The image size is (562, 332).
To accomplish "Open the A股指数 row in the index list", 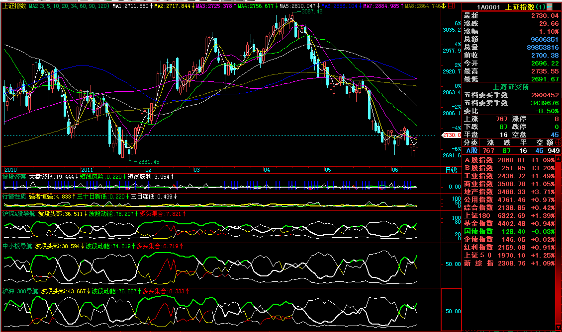I will tap(509, 160).
